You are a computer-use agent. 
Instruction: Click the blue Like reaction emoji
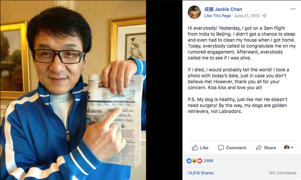pos(189,161)
